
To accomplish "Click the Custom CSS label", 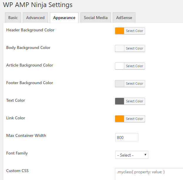I will tap(17, 171).
